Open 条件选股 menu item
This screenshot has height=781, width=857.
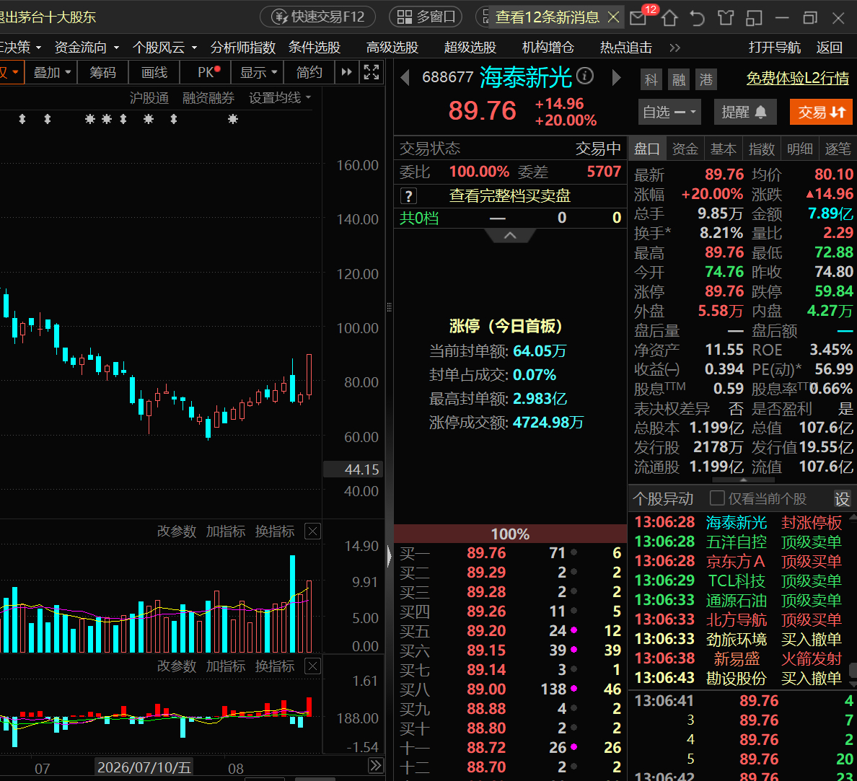(315, 48)
